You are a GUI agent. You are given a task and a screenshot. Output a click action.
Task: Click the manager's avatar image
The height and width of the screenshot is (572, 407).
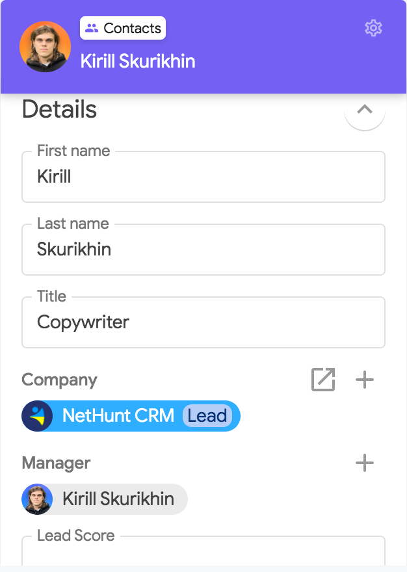[x=37, y=499]
